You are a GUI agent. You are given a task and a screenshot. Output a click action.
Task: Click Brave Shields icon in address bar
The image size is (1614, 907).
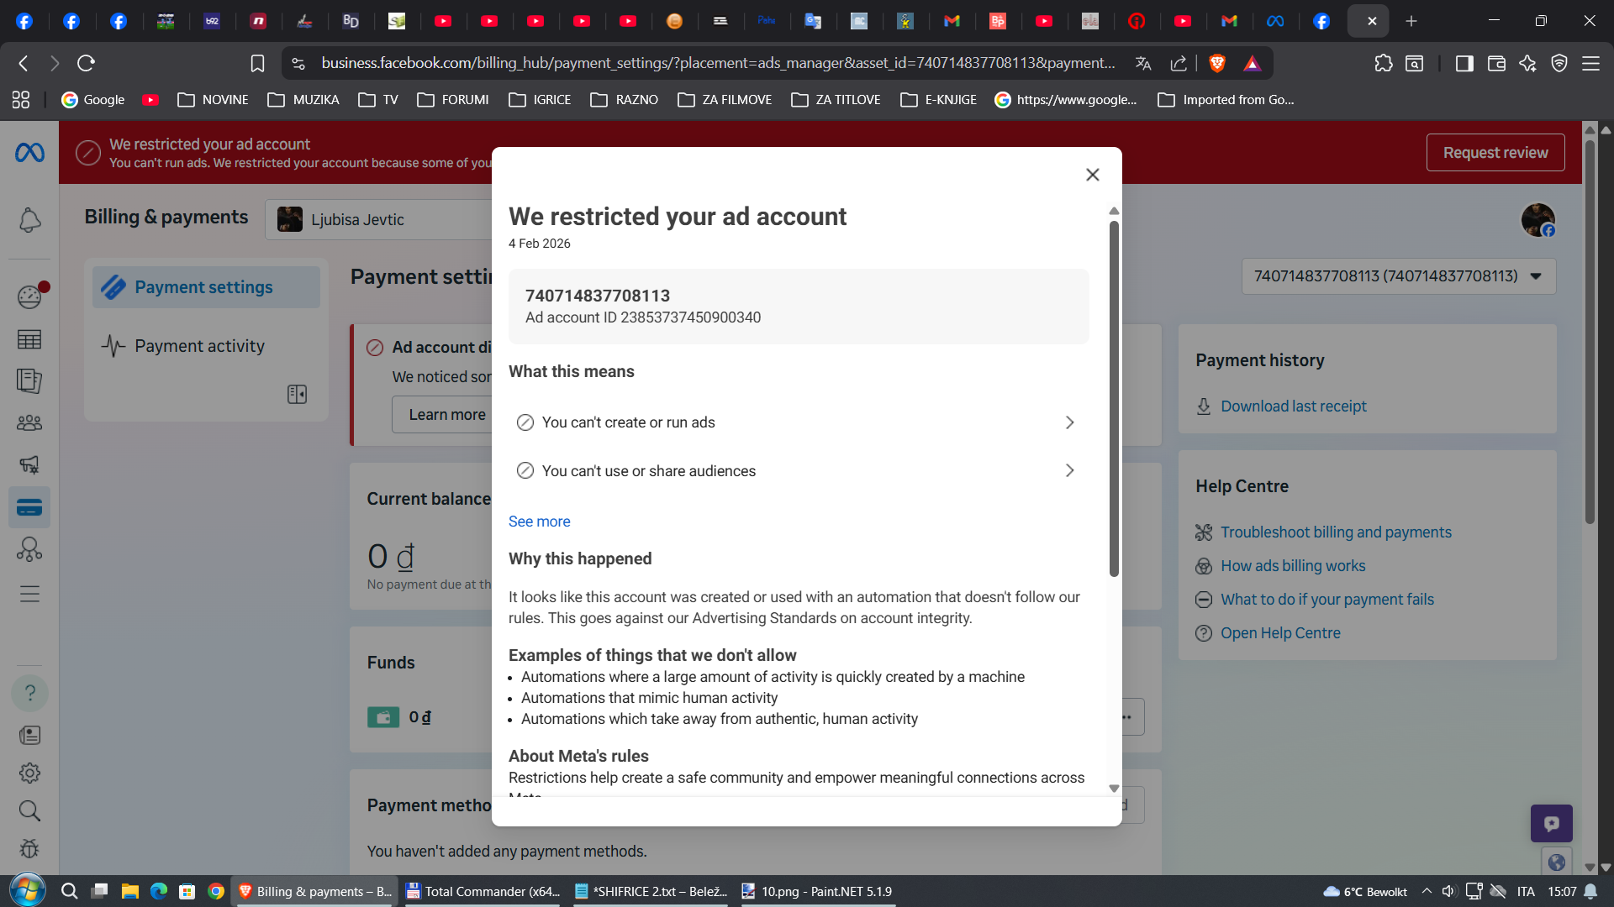pyautogui.click(x=1216, y=63)
